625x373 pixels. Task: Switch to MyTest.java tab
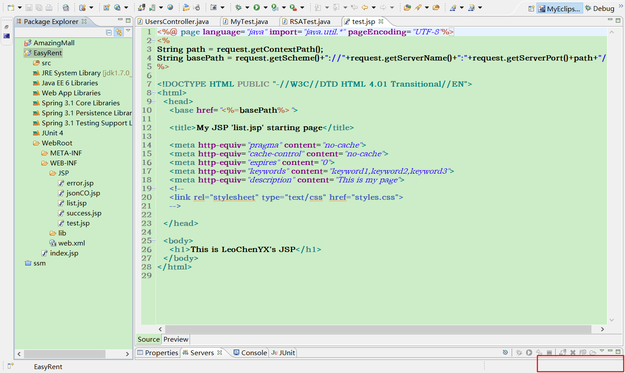point(245,21)
